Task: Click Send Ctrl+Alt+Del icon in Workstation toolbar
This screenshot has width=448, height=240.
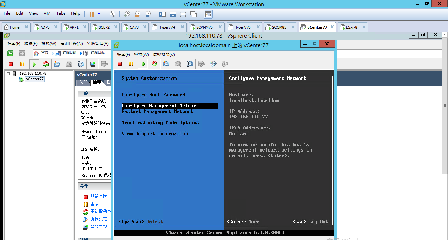Action: (x=112, y=14)
